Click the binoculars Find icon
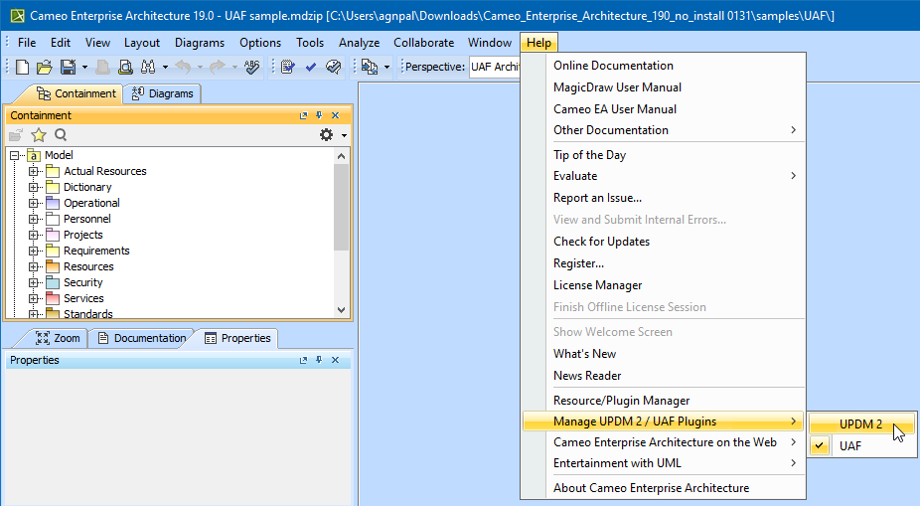Viewport: 920px width, 506px height. [147, 67]
